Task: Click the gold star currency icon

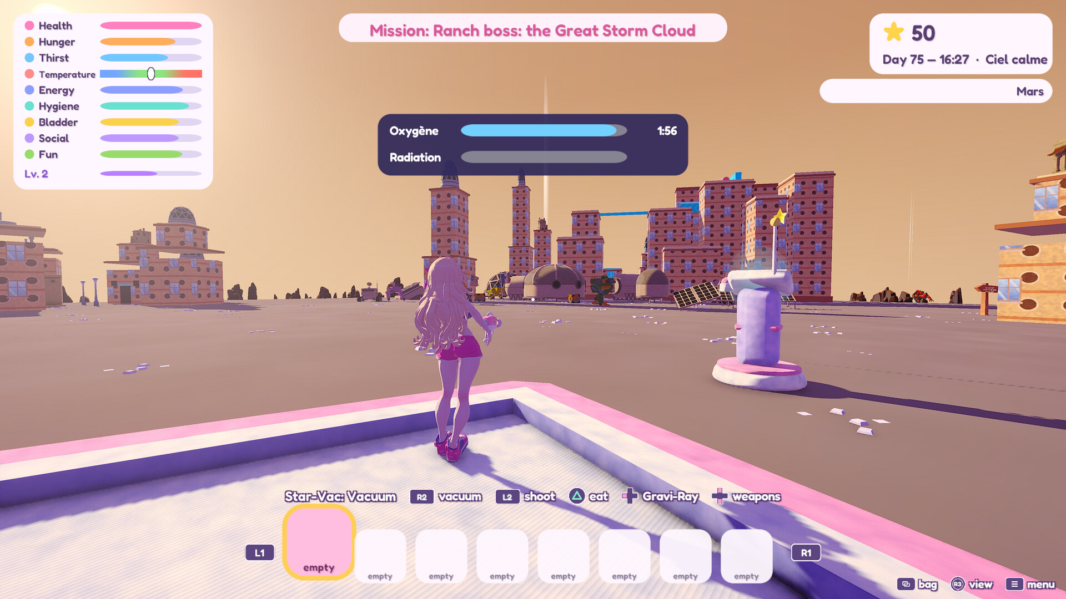Action: tap(894, 32)
